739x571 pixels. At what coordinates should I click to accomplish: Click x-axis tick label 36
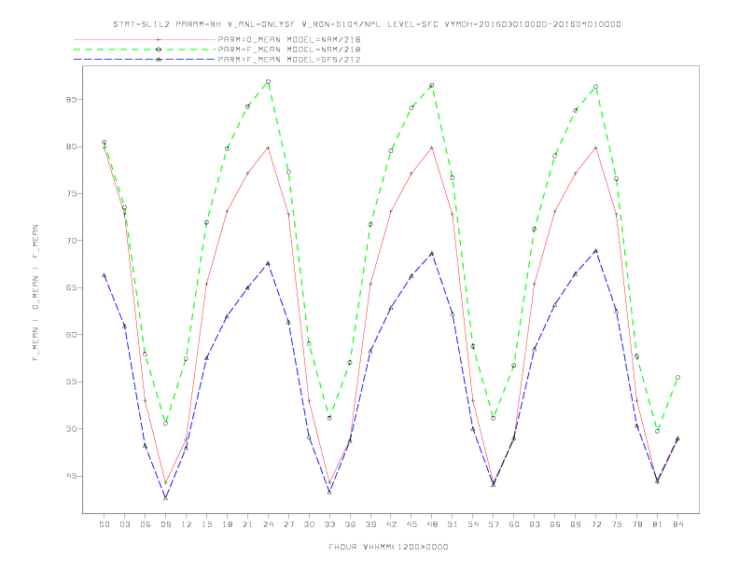coord(350,524)
